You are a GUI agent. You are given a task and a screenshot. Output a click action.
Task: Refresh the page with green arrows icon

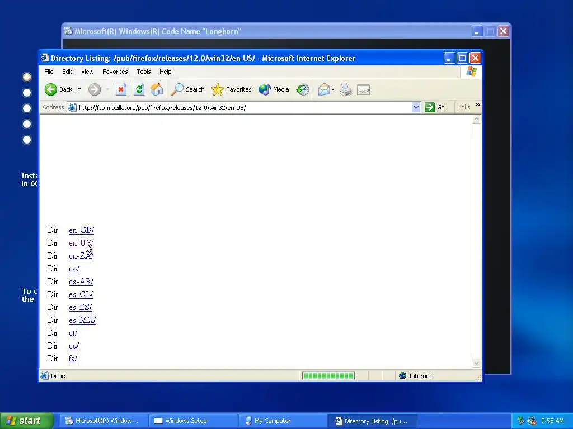tap(139, 89)
